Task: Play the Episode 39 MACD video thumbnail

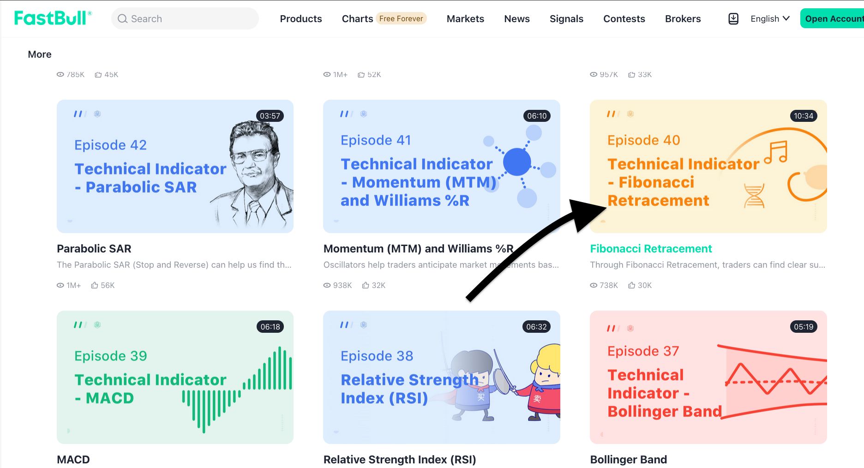Action: tap(175, 377)
